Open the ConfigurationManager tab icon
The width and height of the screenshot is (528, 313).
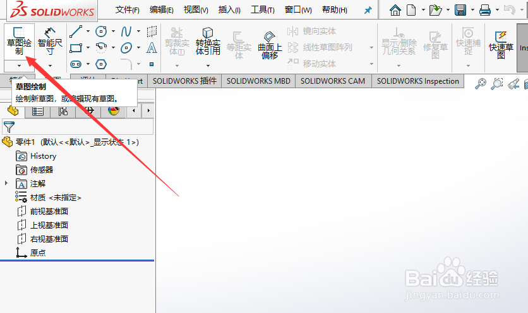[x=63, y=110]
